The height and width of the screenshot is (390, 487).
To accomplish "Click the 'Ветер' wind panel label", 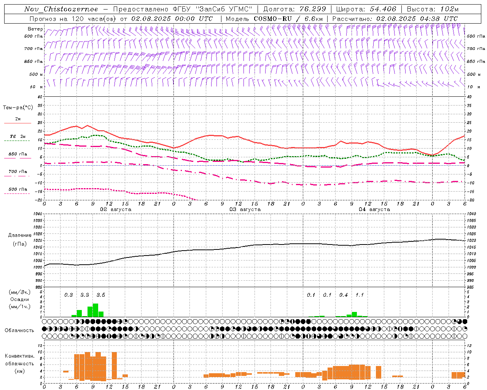I will click(35, 29).
